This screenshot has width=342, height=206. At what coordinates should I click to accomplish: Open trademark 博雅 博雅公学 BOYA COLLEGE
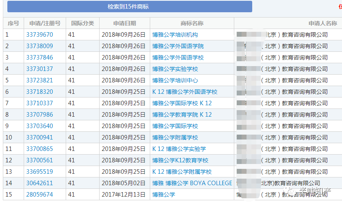pyautogui.click(x=192, y=183)
